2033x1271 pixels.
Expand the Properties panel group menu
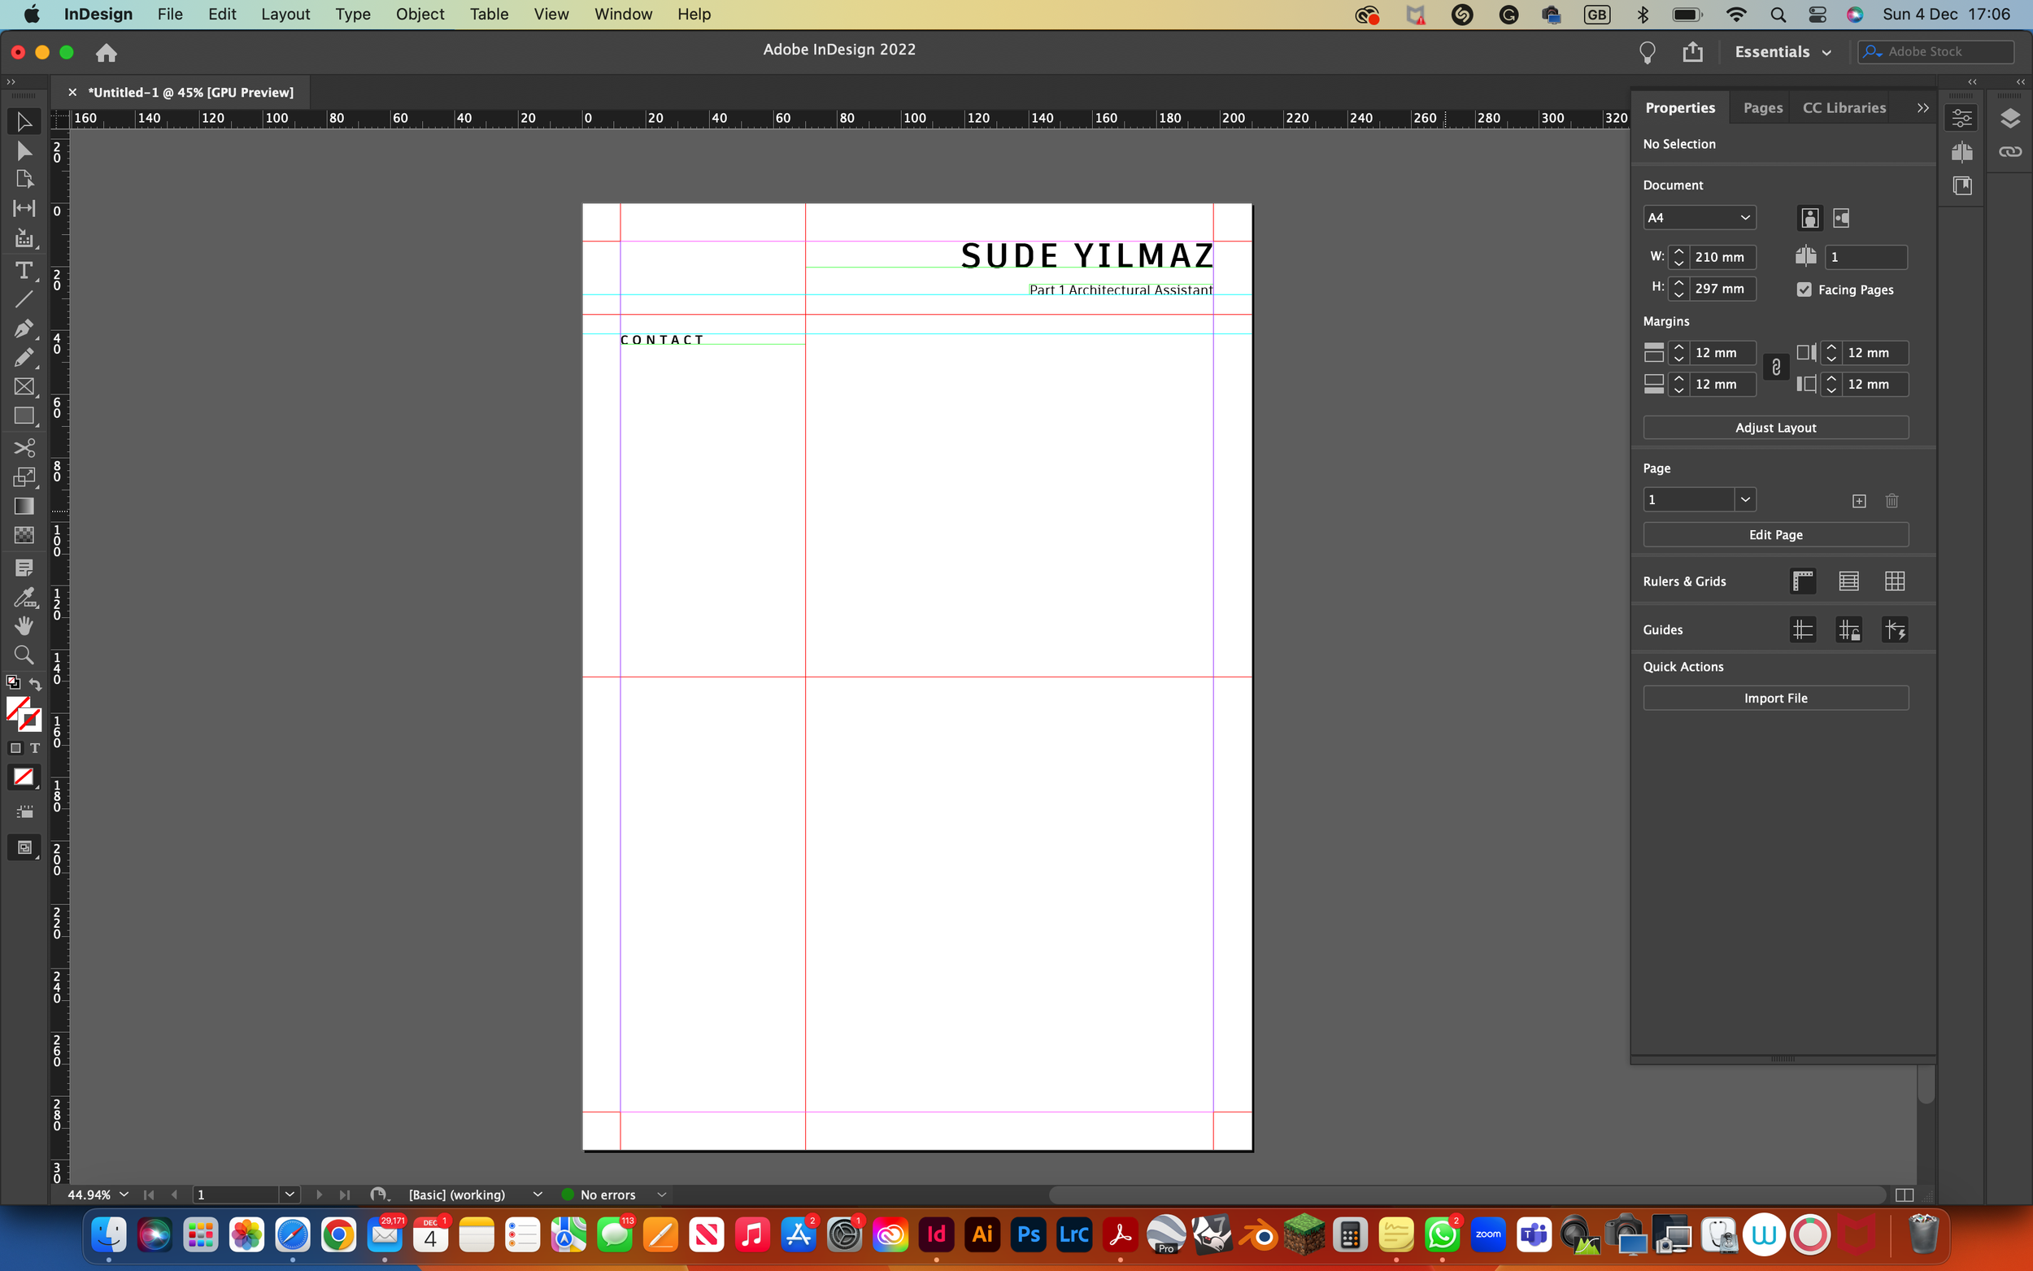click(x=1923, y=107)
